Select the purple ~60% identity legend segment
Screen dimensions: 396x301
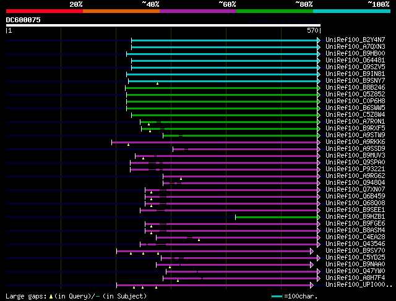(198, 11)
